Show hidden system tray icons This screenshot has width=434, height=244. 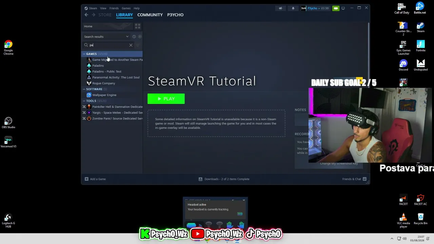[x=392, y=239]
